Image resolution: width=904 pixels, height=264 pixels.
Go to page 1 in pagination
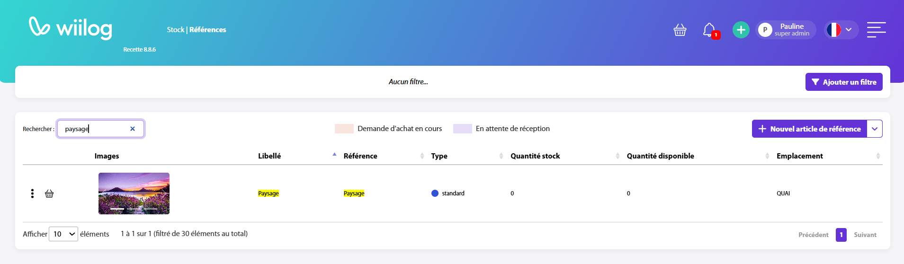841,235
